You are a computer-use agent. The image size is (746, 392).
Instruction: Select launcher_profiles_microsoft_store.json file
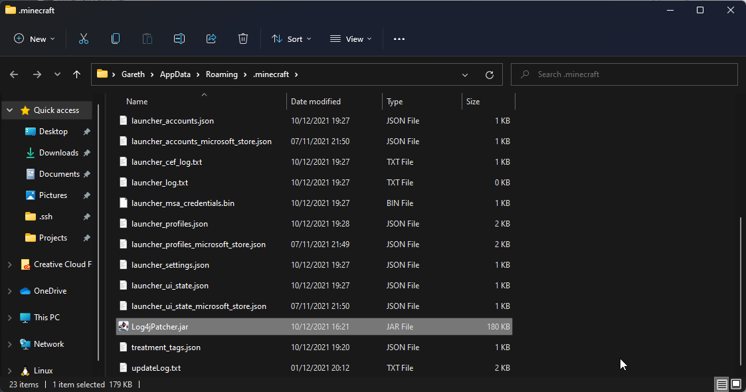pyautogui.click(x=314, y=245)
